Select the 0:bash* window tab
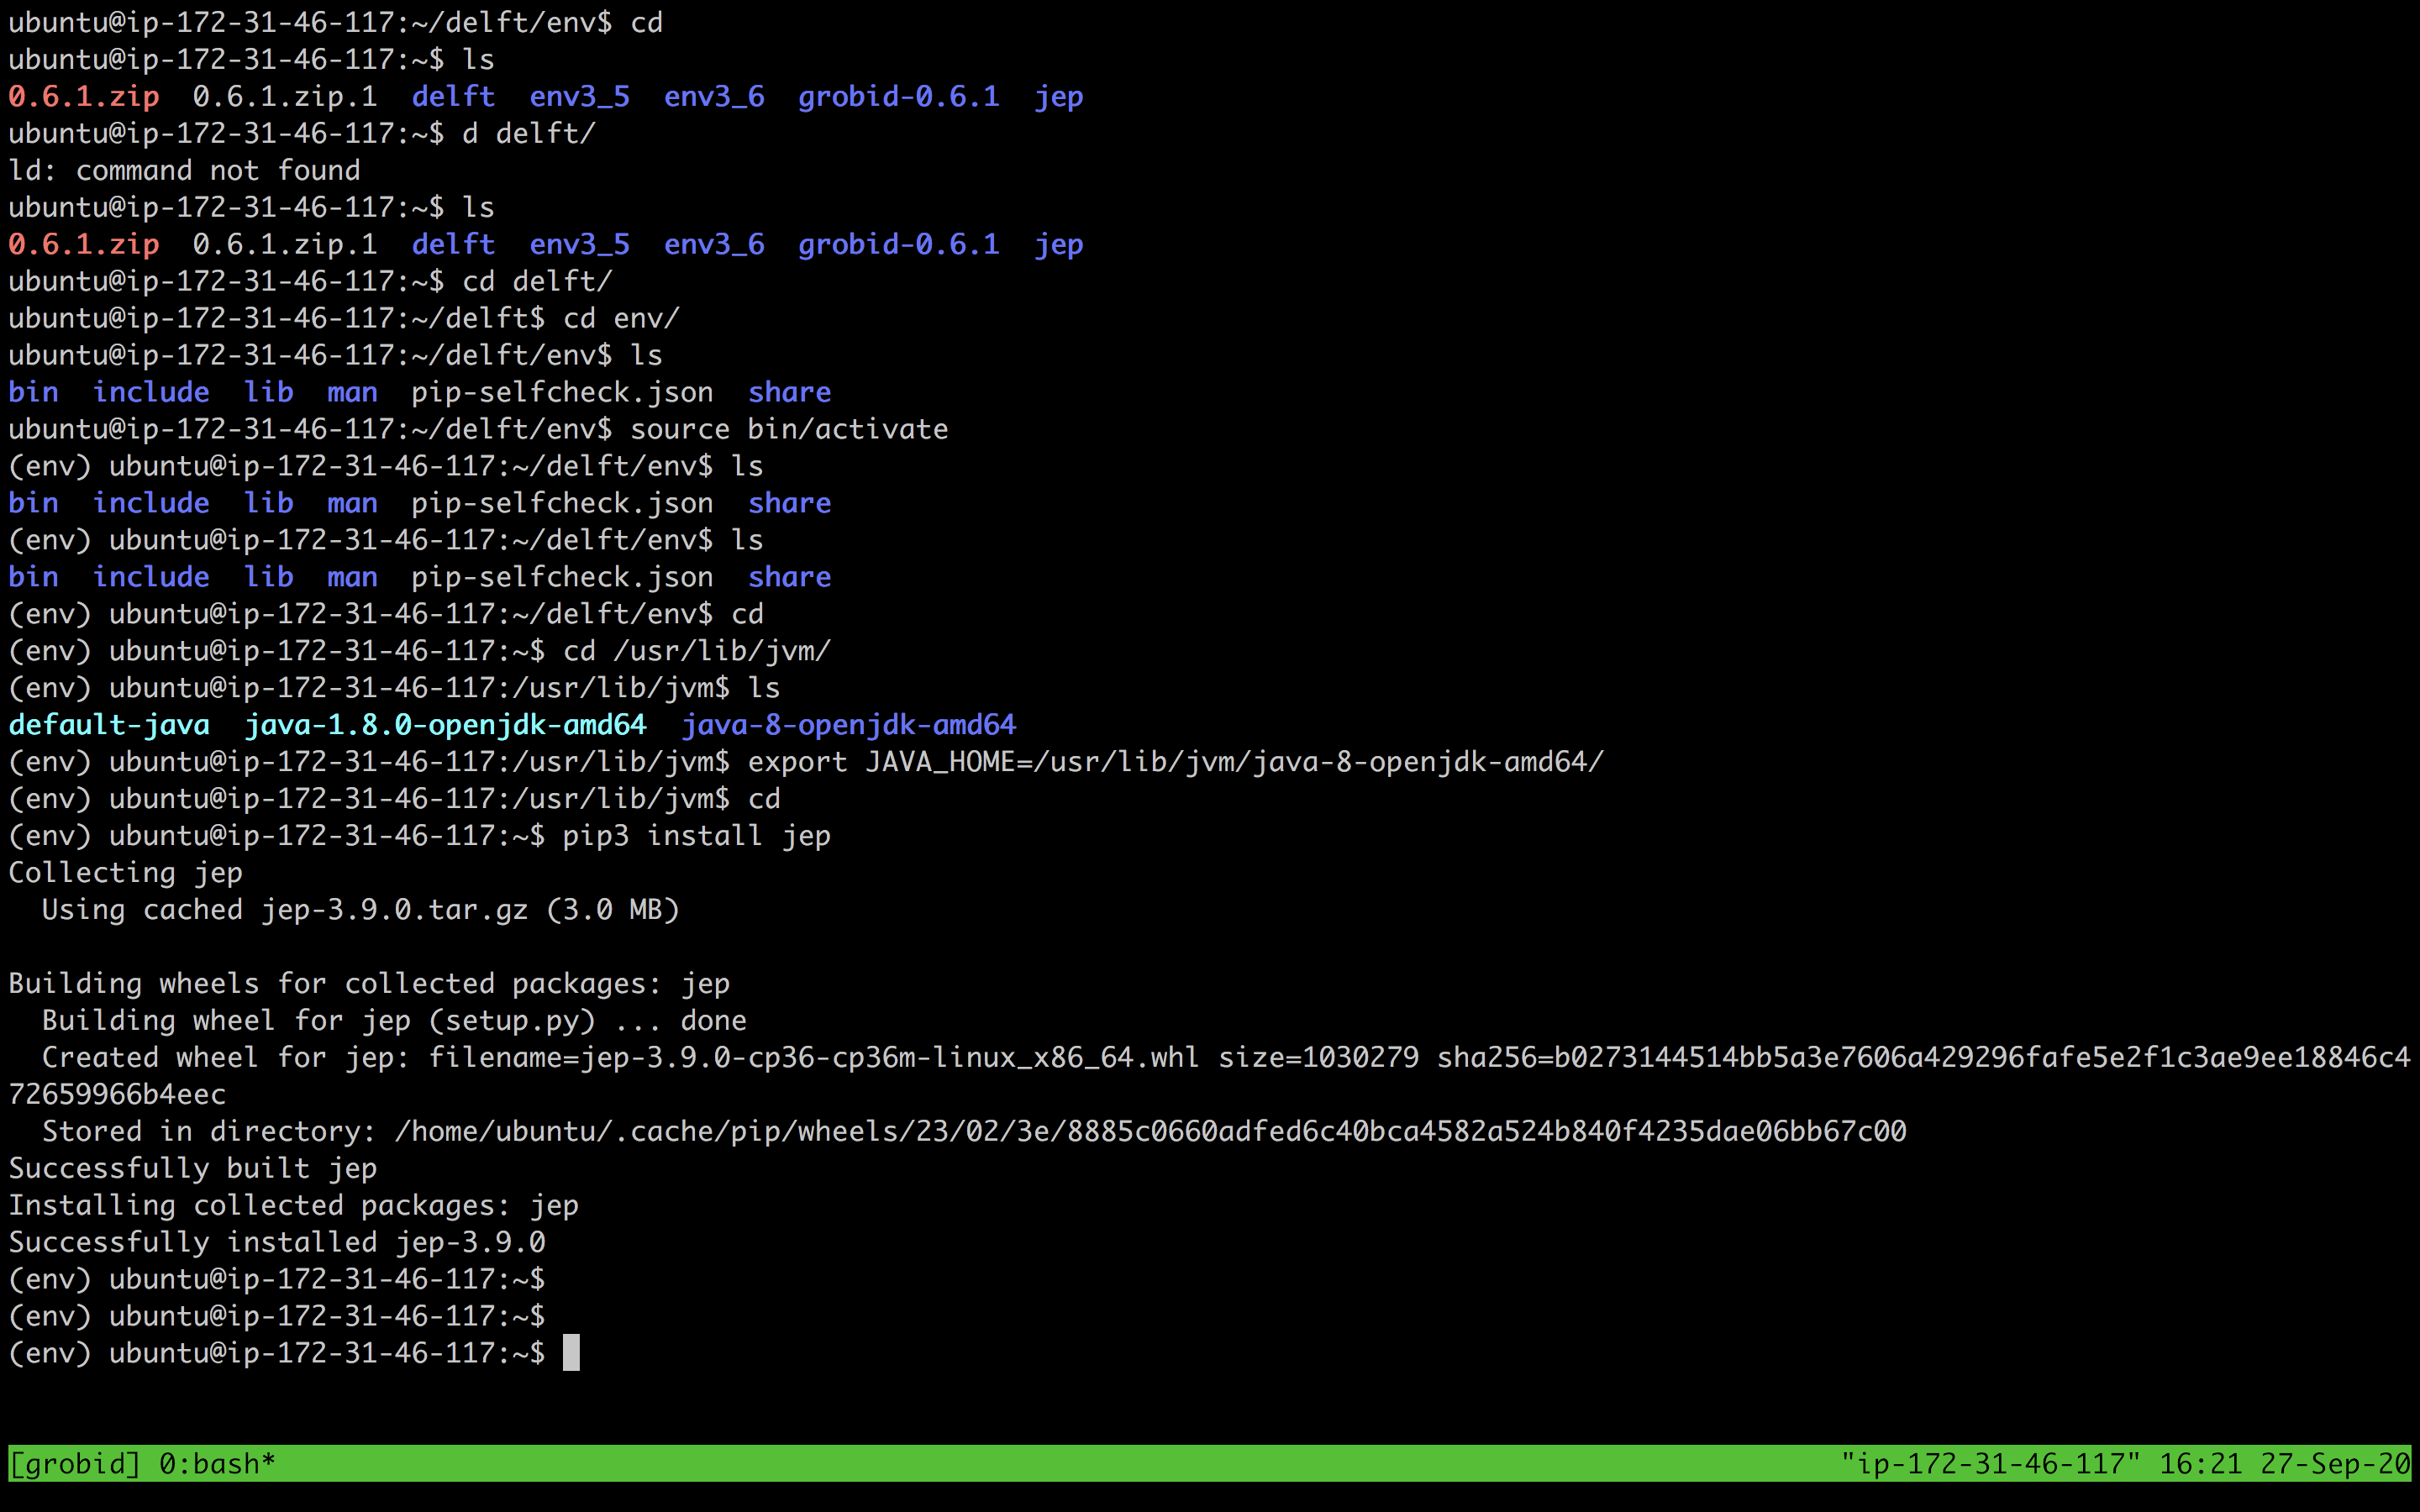 click(x=214, y=1463)
